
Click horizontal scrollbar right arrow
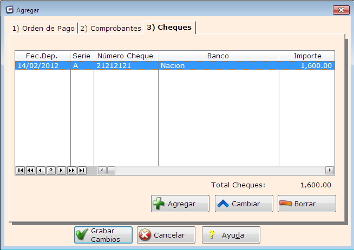tap(330, 171)
